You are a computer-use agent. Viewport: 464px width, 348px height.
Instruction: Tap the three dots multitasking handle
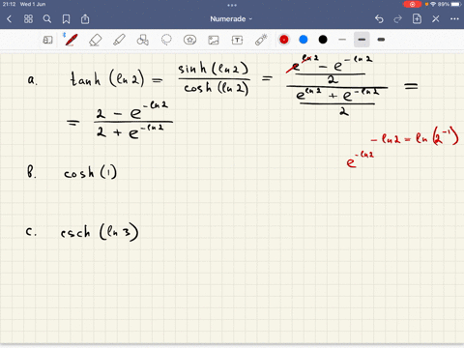232,5
